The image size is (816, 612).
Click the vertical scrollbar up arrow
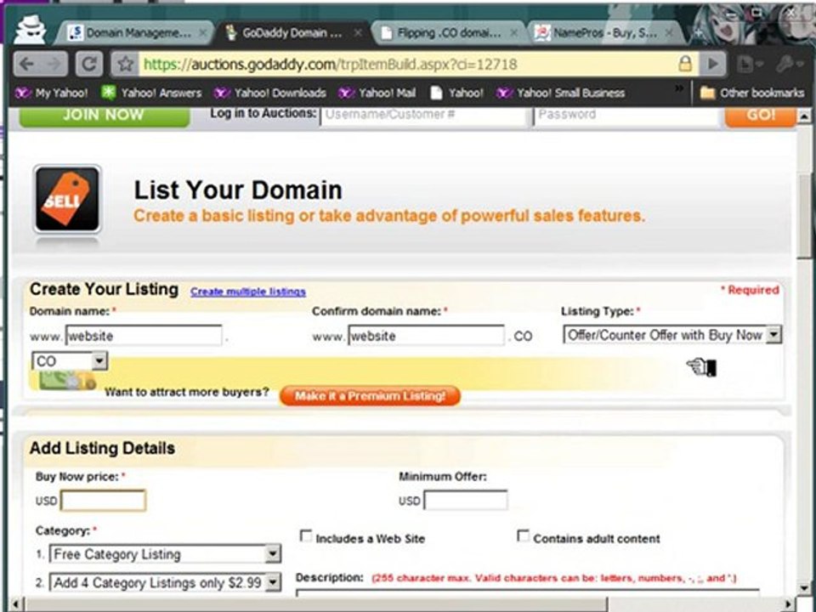coord(805,116)
